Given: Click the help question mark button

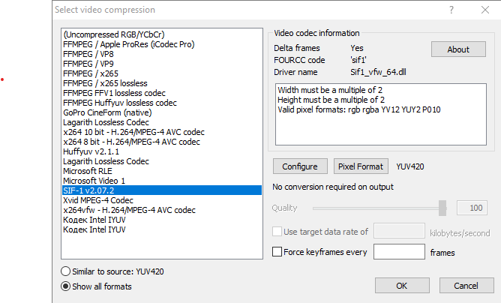Looking at the screenshot, I should tap(451, 10).
